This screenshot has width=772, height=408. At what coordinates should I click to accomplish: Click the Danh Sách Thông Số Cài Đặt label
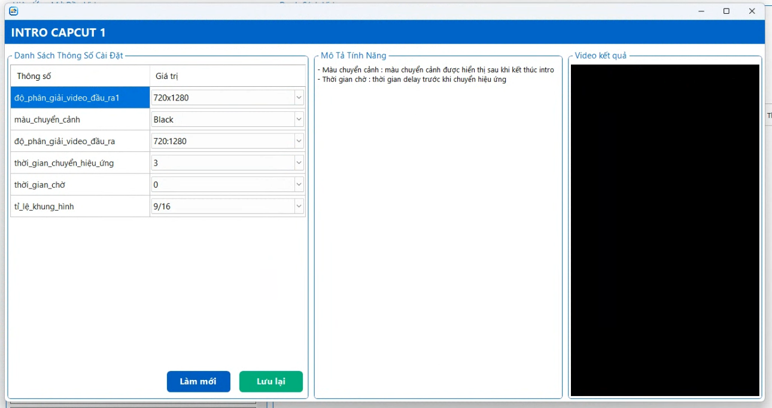68,56
